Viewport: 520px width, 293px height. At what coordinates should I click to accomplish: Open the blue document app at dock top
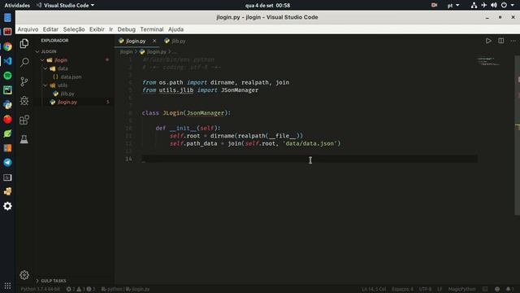(7, 17)
